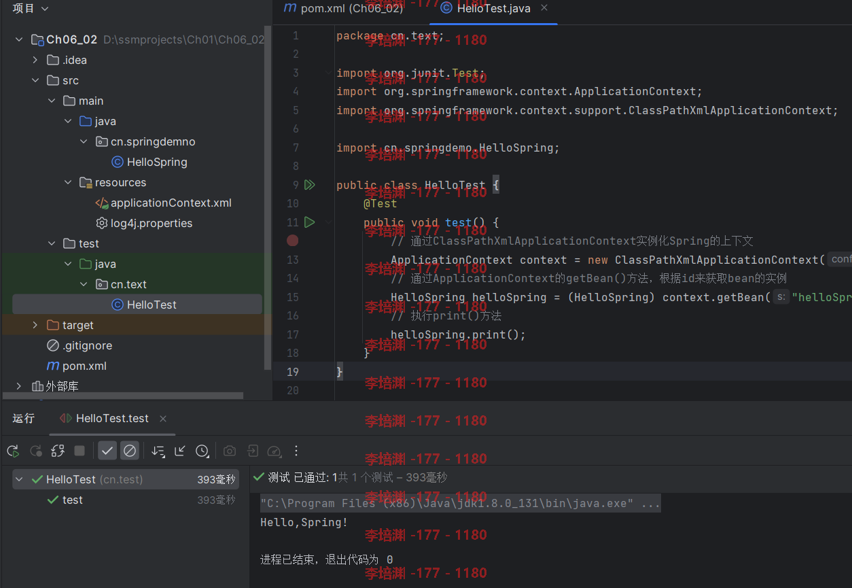Toggle showing passed tests (checkmark)
This screenshot has width=852, height=588.
107,451
